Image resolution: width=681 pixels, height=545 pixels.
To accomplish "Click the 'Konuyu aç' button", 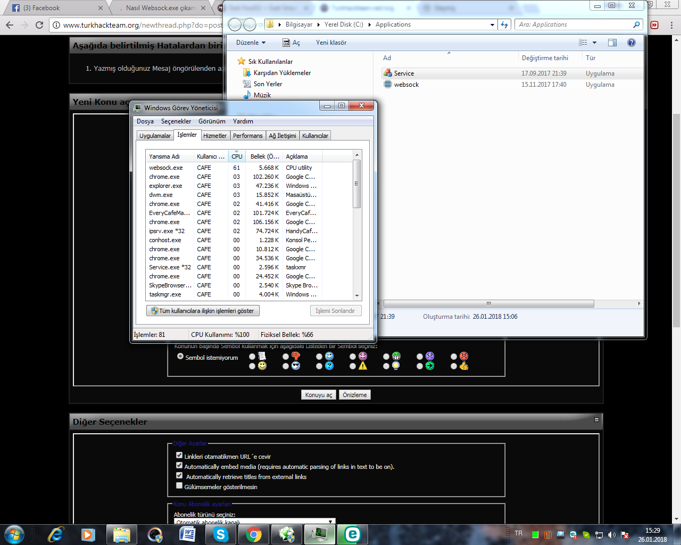I will pyautogui.click(x=319, y=395).
